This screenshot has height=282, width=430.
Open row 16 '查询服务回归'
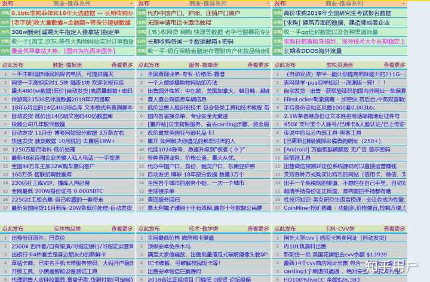tap(164, 200)
